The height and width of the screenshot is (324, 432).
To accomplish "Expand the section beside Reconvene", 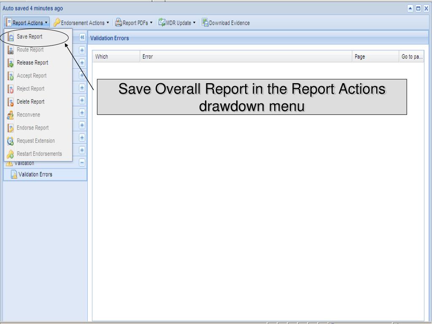I will point(82,113).
